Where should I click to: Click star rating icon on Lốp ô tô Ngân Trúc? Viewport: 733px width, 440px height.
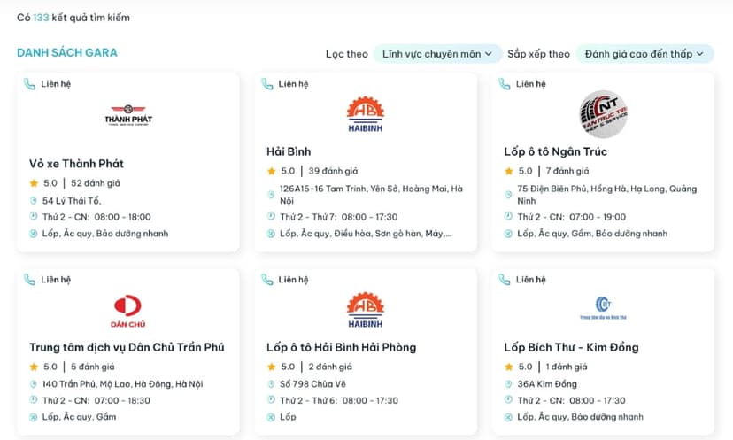[x=509, y=171]
